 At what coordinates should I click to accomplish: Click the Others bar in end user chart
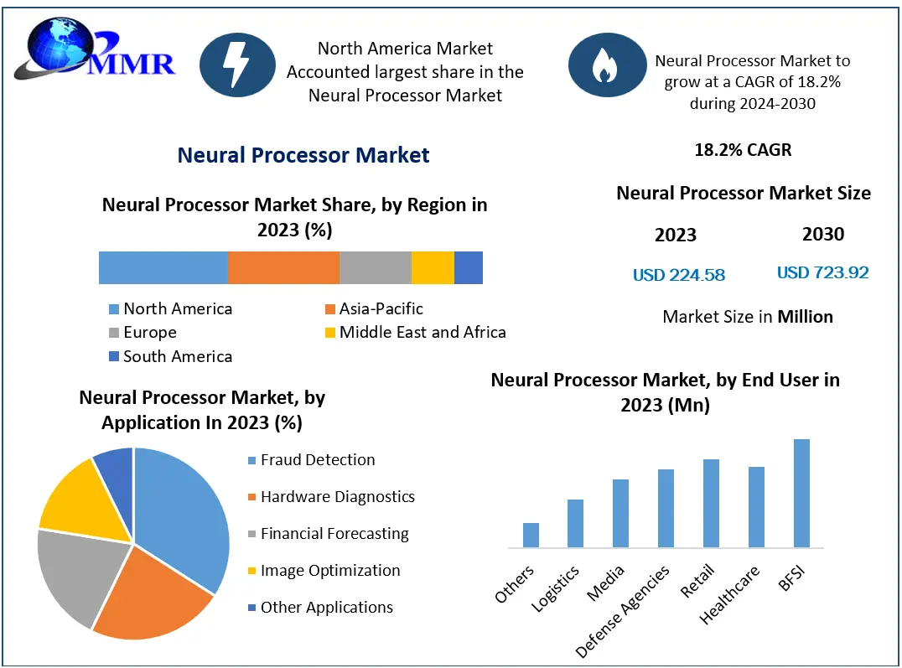(531, 535)
